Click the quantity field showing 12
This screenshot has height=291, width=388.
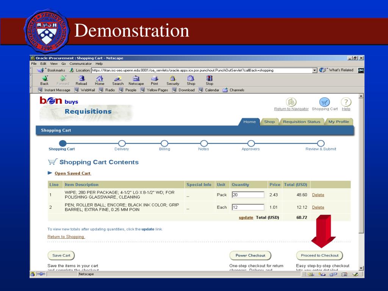coord(248,207)
